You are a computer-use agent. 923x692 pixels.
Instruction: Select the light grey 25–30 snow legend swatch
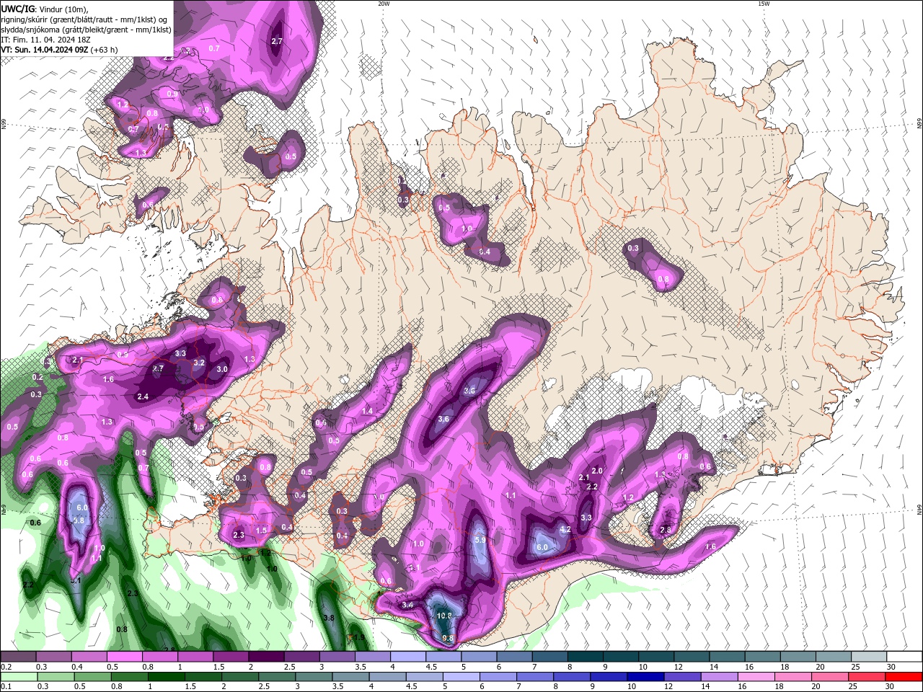(868, 657)
